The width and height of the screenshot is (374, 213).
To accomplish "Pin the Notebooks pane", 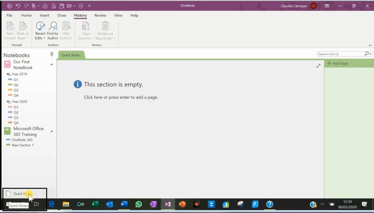I will pos(52,55).
